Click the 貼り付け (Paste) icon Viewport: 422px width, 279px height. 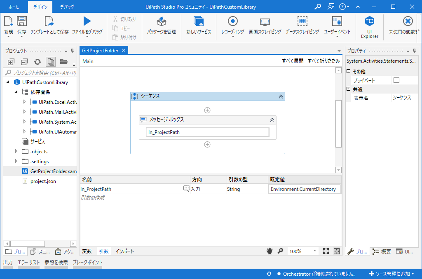(115, 37)
